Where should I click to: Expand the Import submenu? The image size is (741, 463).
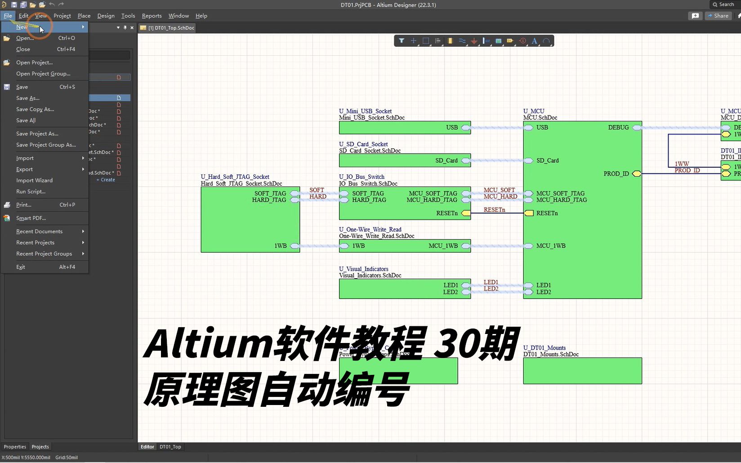click(x=45, y=158)
